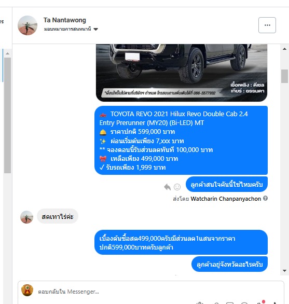Screen dimensions: 289x304
Task: Click the dropdown triangle after มอบหมายการสนทนานี้
Action: [x=95, y=29]
